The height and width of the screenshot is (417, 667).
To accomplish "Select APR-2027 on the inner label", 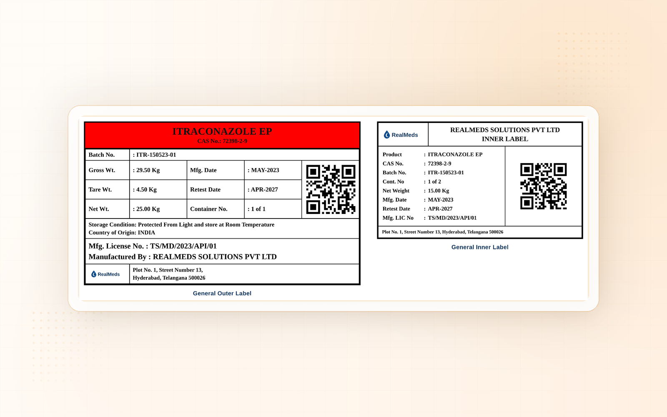I will [440, 209].
